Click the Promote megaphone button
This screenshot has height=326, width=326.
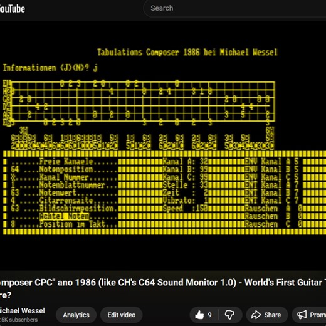(x=309, y=315)
